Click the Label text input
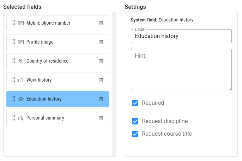The image size is (242, 161). [181, 36]
